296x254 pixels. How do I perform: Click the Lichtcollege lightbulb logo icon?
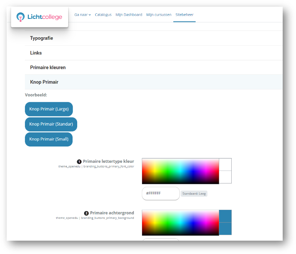click(x=21, y=17)
